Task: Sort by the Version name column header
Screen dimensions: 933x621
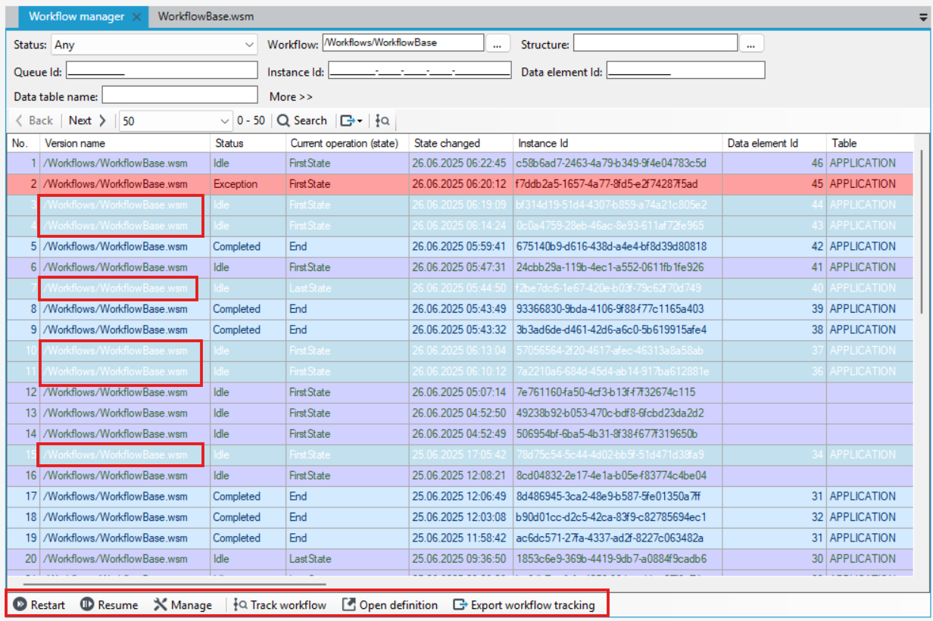Action: pos(125,143)
